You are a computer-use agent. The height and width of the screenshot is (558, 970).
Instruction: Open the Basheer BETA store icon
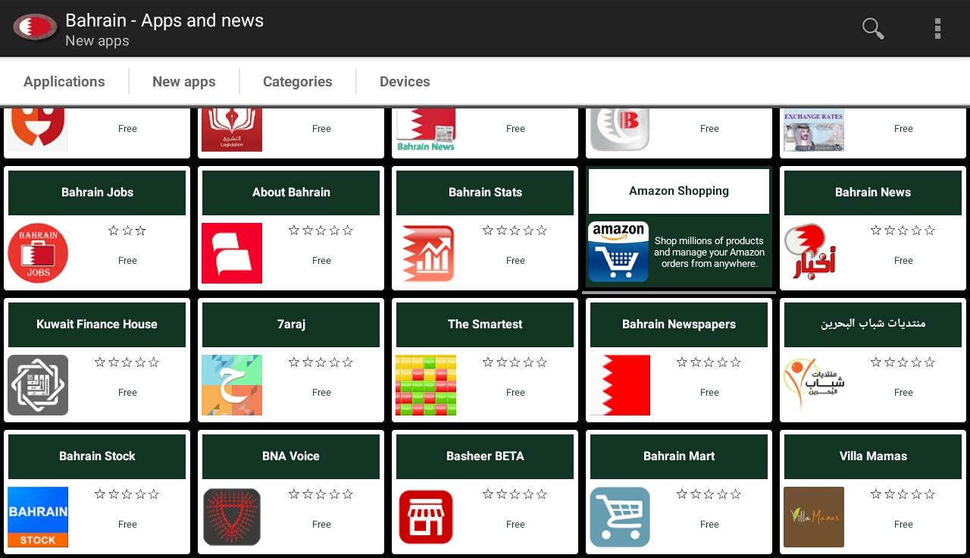pyautogui.click(x=426, y=517)
